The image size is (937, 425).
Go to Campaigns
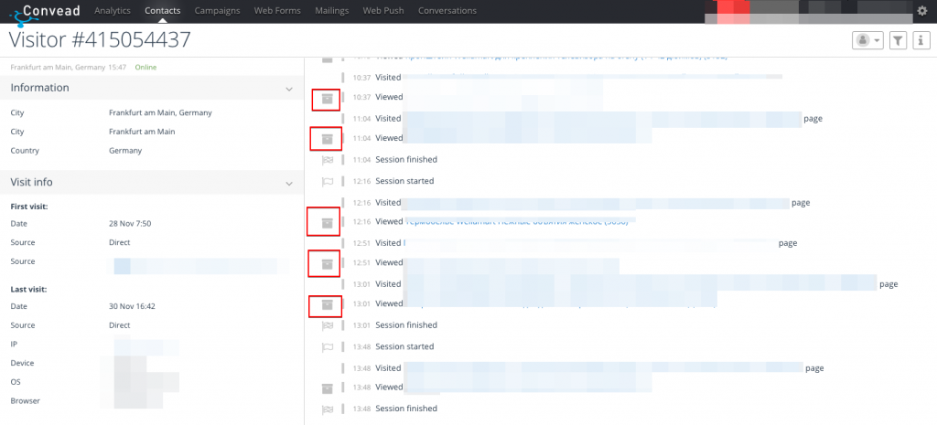[x=218, y=11]
